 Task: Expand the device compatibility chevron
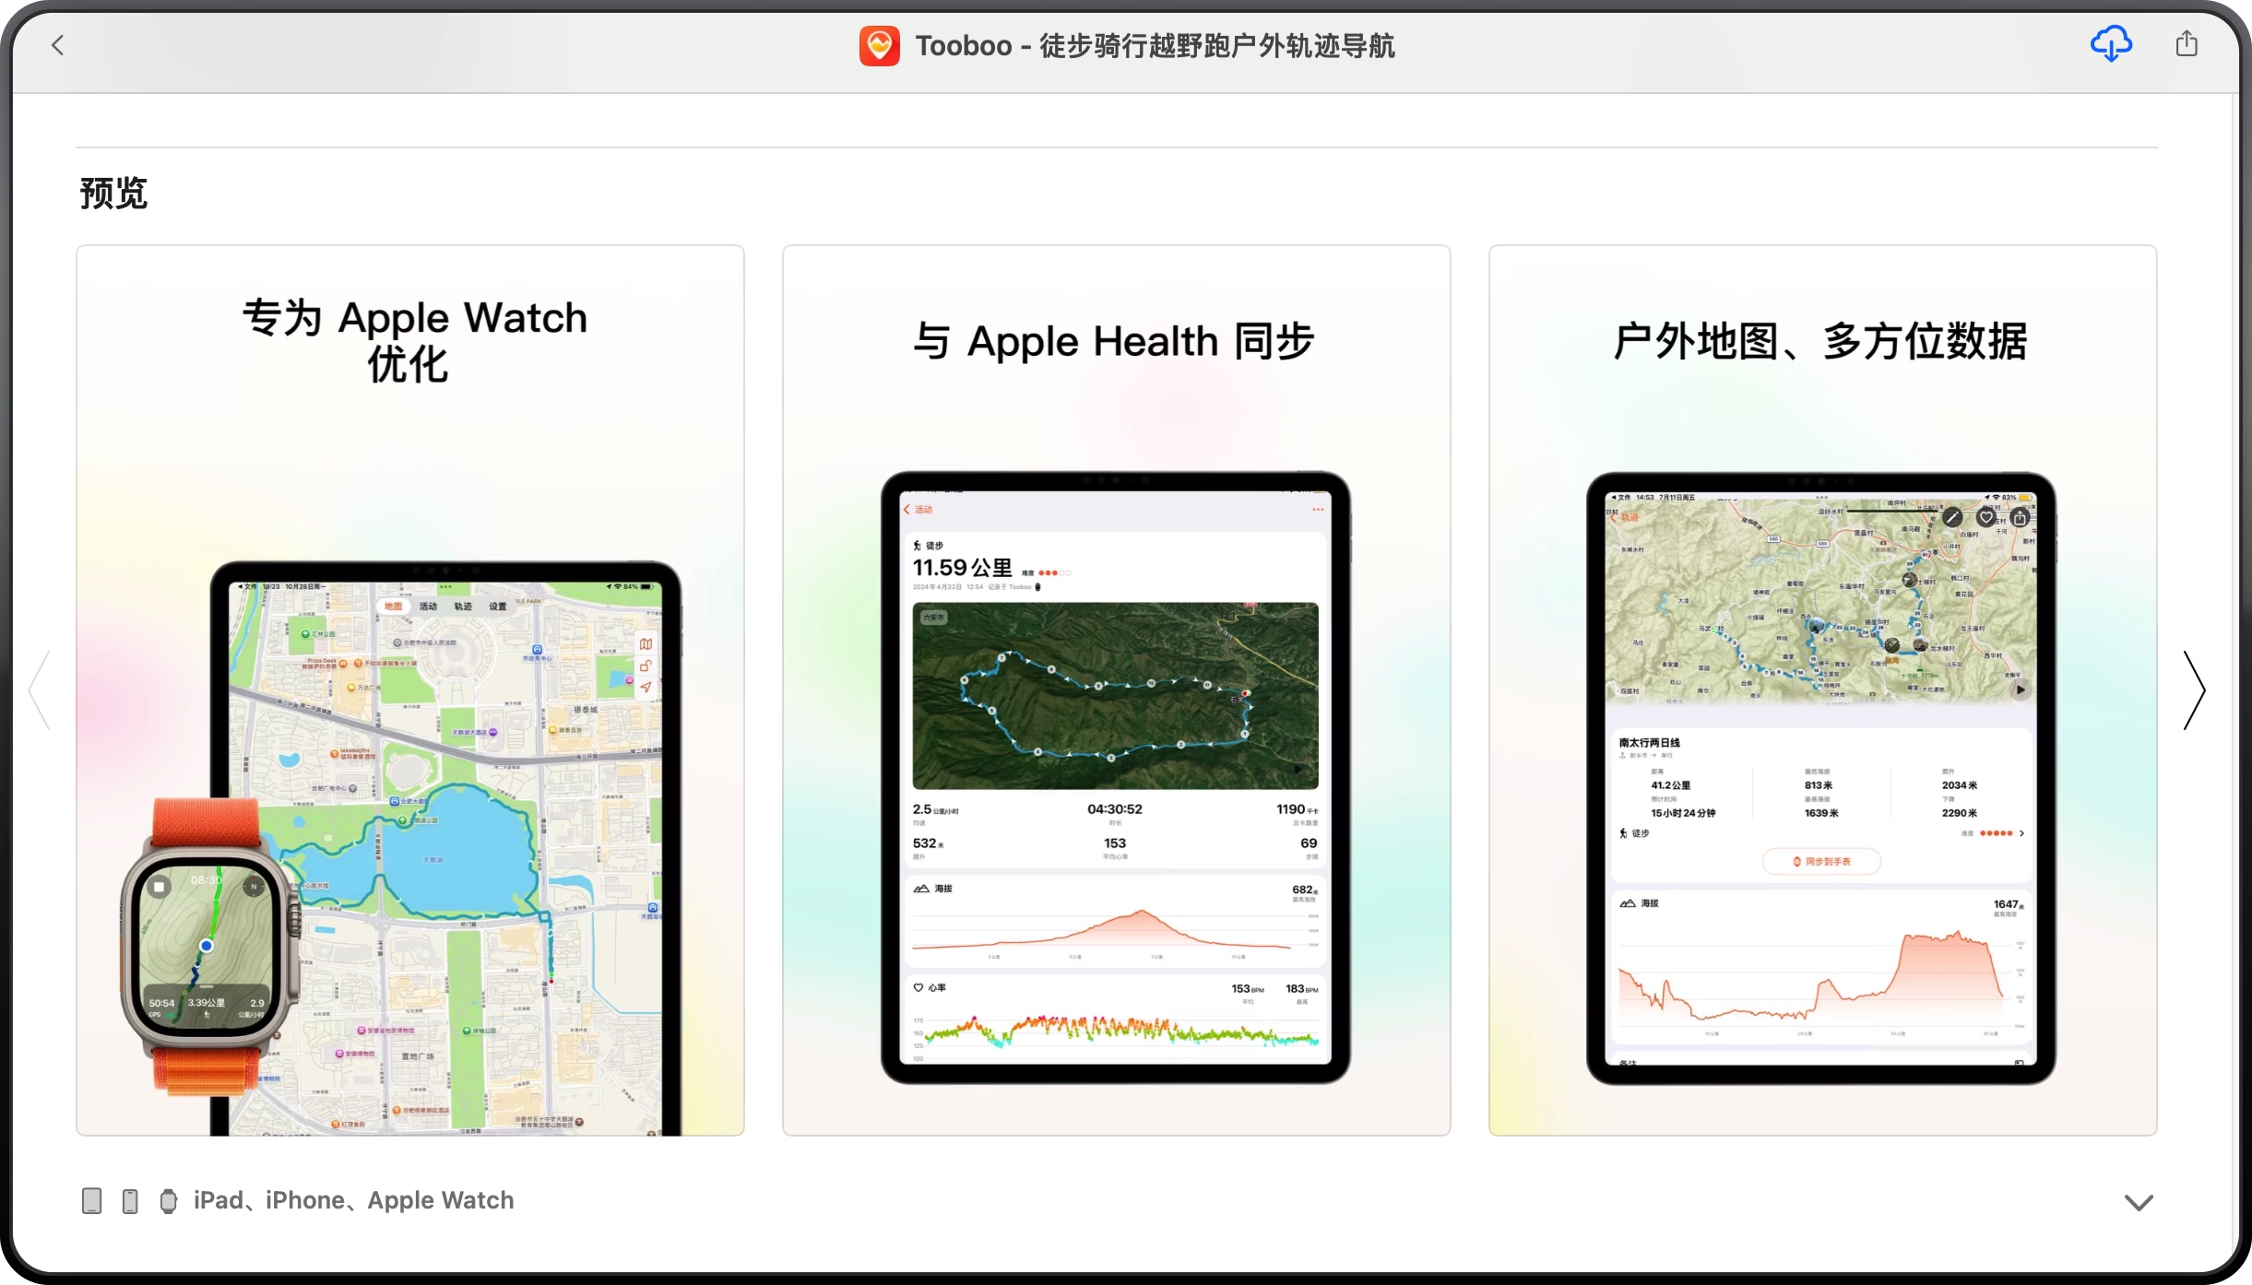tap(2138, 1202)
